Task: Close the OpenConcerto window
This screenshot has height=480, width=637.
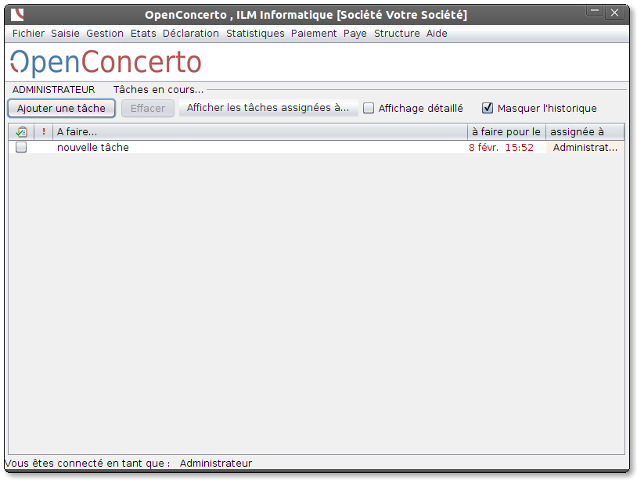Action: (614, 13)
